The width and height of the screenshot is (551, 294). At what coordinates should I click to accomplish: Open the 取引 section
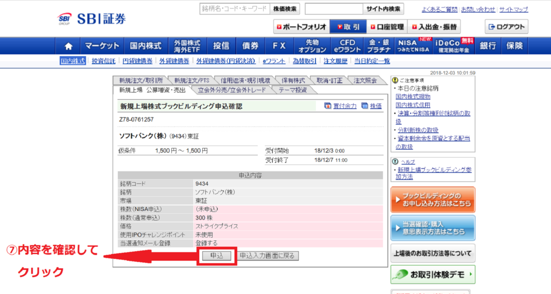point(348,27)
